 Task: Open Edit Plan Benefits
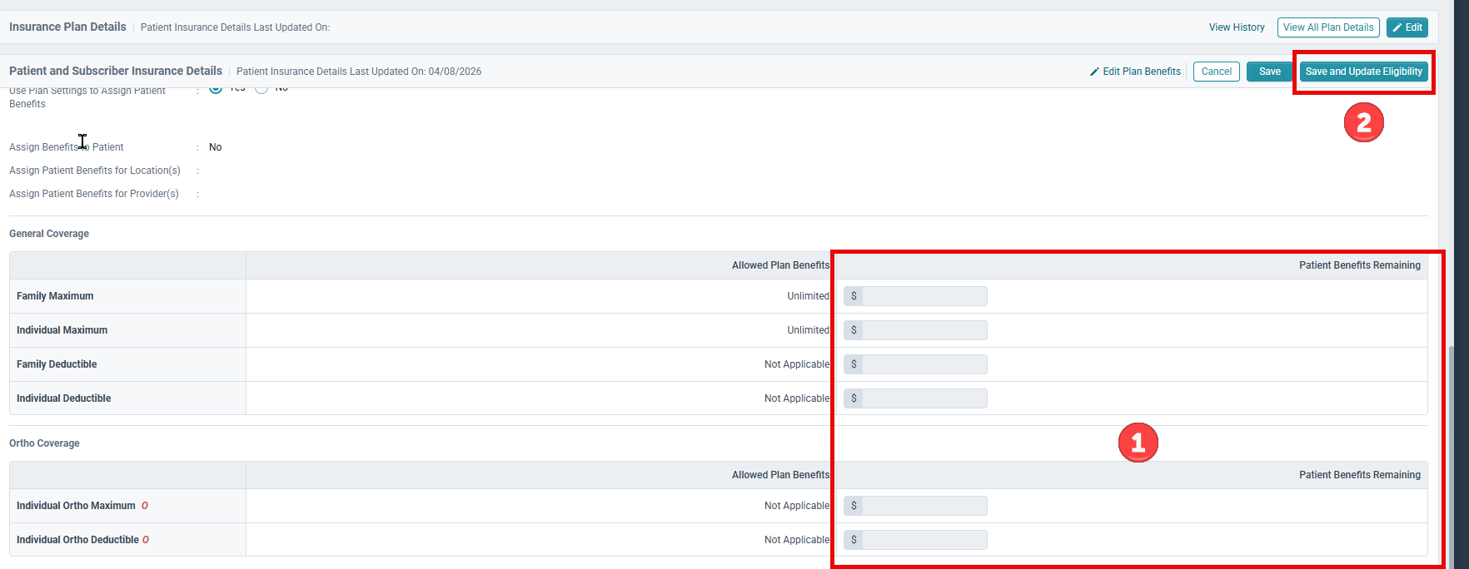tap(1135, 72)
